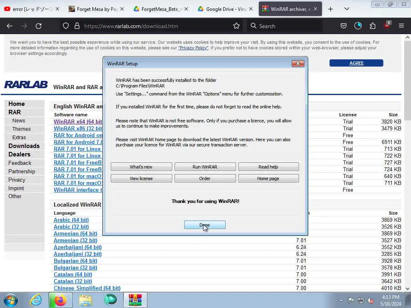Screen dimensions: 411x308
Task: Close the ForgetMesa_Beta Drive tab
Action: click(186, 9)
